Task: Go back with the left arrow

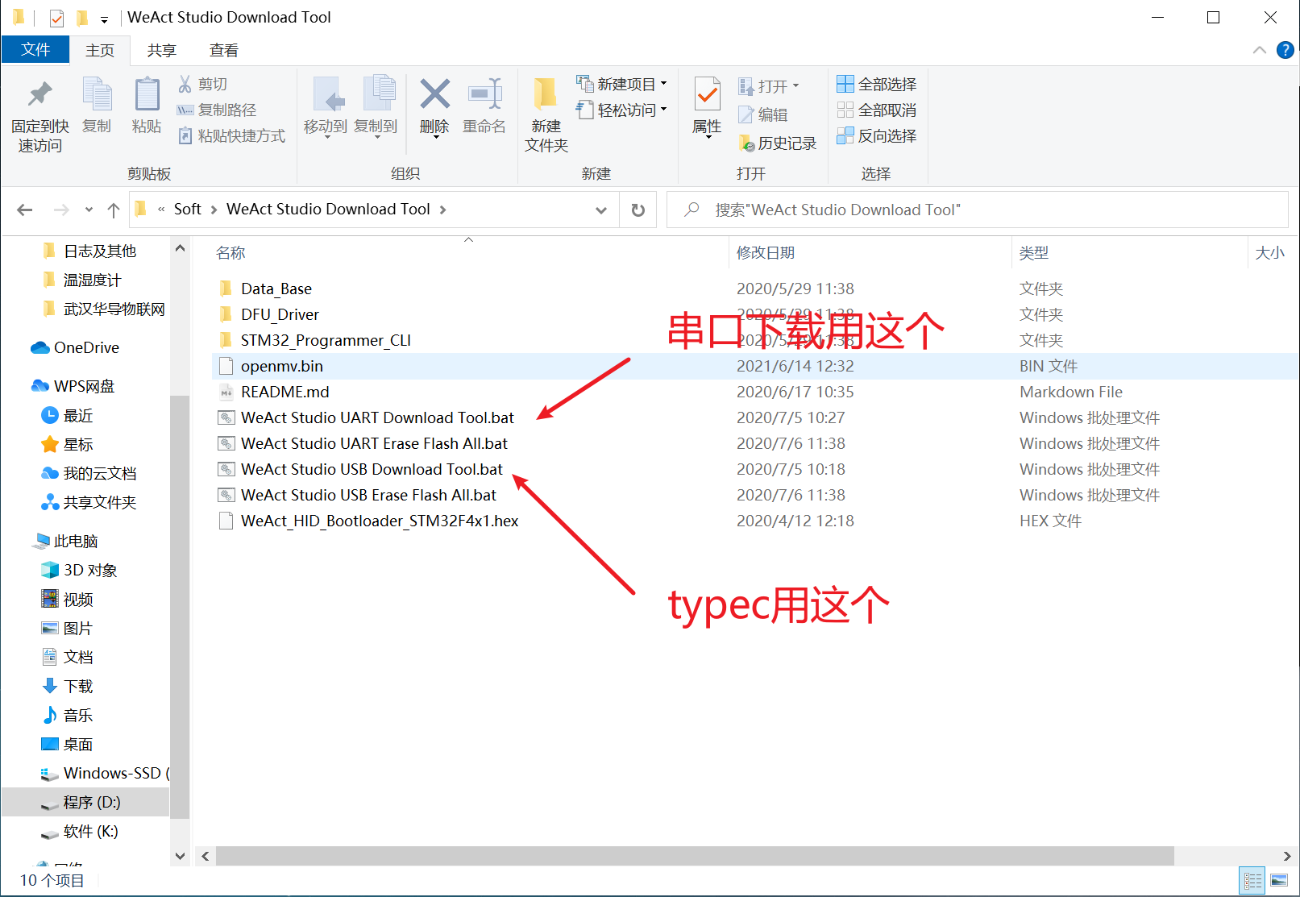Action: 25,210
